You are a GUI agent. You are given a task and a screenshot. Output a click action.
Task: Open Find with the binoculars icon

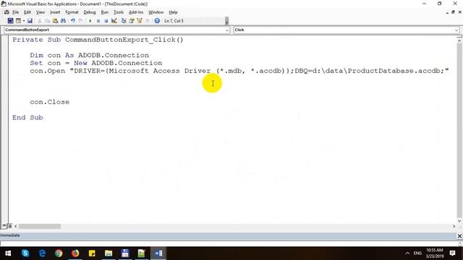(63, 21)
